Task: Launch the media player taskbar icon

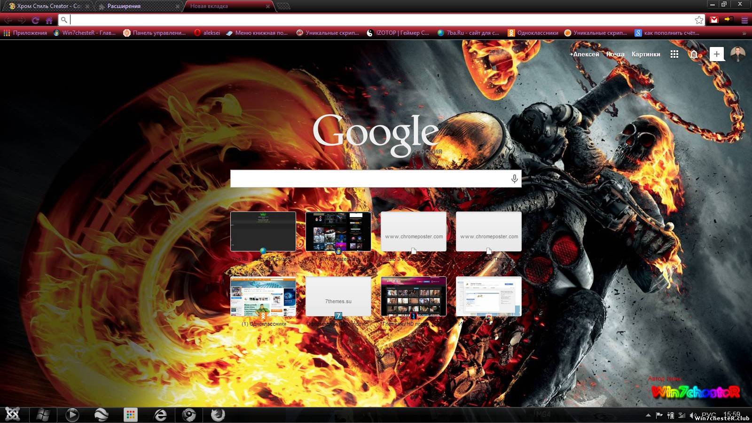Action: click(72, 415)
